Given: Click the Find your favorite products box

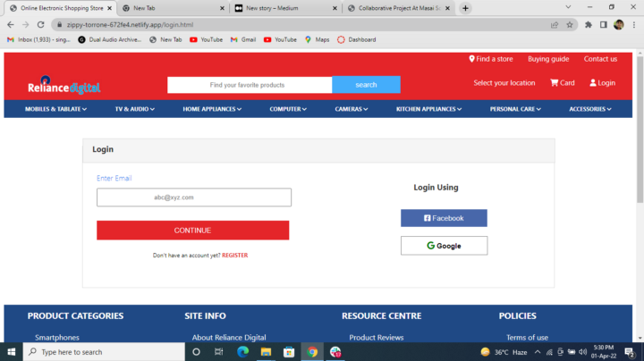Looking at the screenshot, I should (250, 85).
